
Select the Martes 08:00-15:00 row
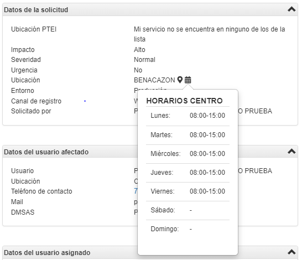pyautogui.click(x=188, y=135)
